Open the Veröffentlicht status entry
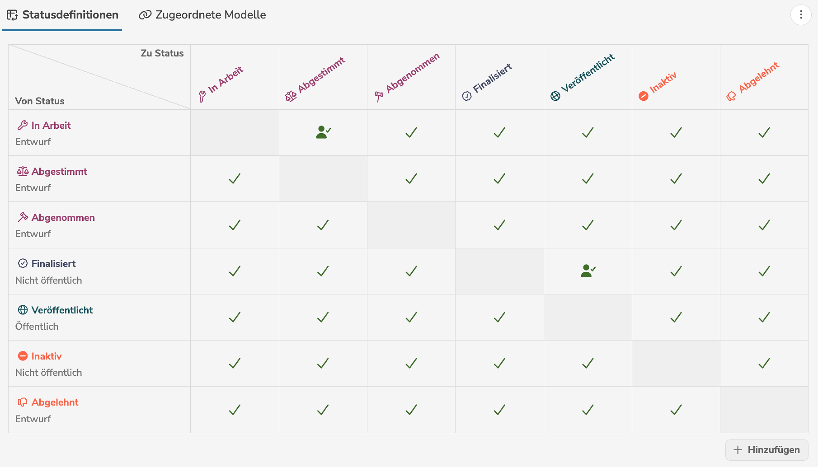The width and height of the screenshot is (818, 467). pyautogui.click(x=61, y=310)
